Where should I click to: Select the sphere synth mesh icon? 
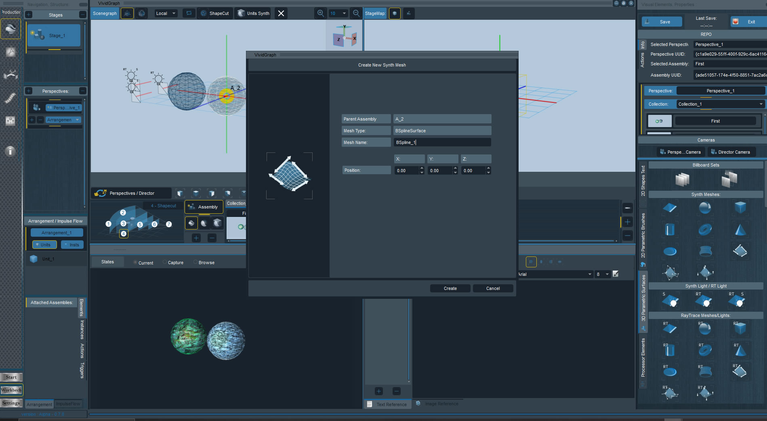click(705, 208)
